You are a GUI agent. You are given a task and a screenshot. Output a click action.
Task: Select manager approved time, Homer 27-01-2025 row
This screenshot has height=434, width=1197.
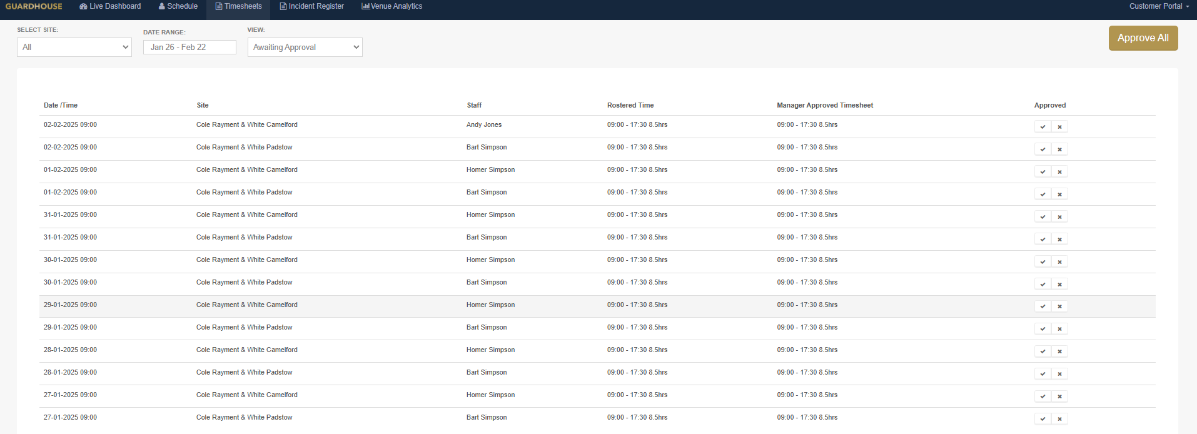tap(807, 395)
